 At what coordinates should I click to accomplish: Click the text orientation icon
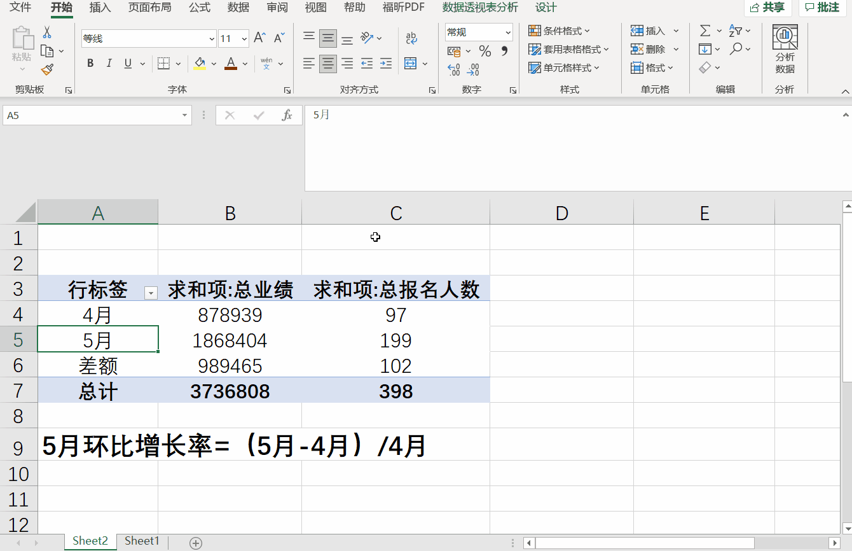tap(367, 38)
